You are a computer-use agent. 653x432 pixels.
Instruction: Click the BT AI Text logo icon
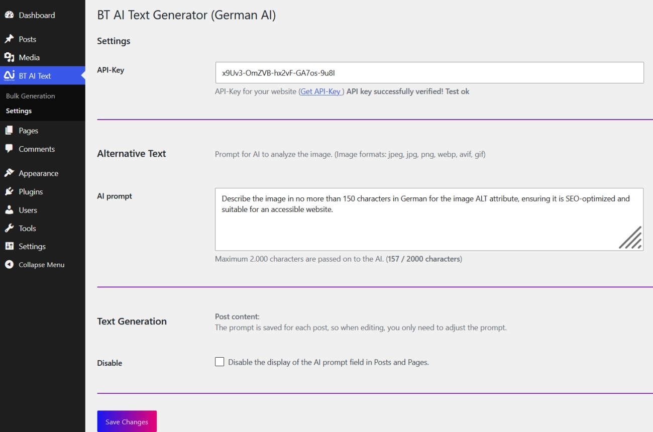point(9,75)
